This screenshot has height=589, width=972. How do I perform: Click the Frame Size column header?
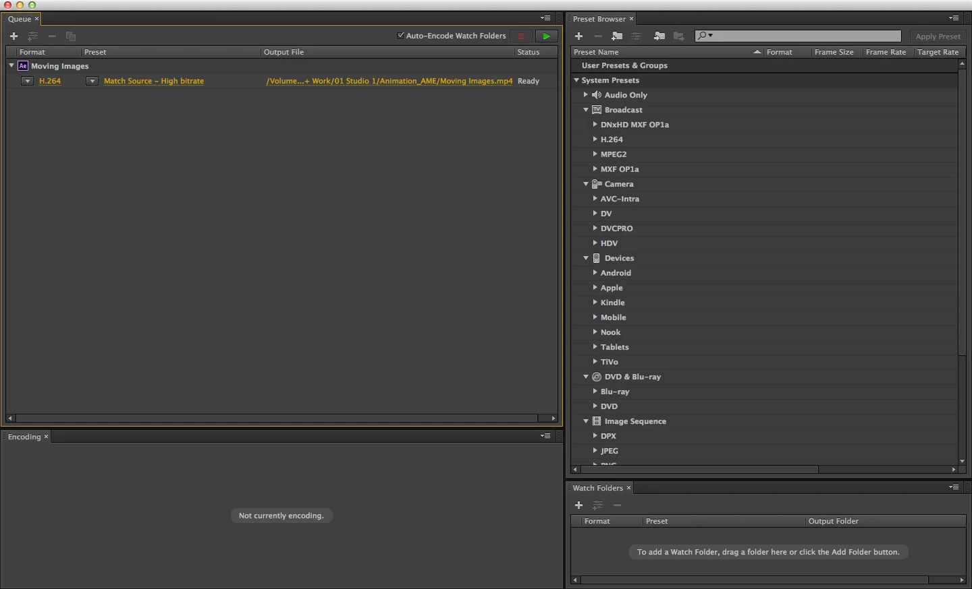pos(834,52)
